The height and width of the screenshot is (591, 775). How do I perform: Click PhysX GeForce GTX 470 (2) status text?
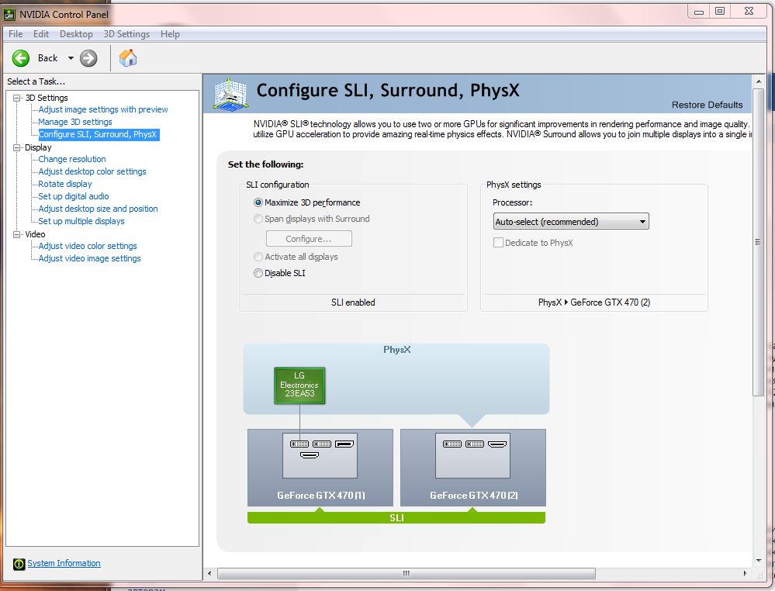[594, 302]
